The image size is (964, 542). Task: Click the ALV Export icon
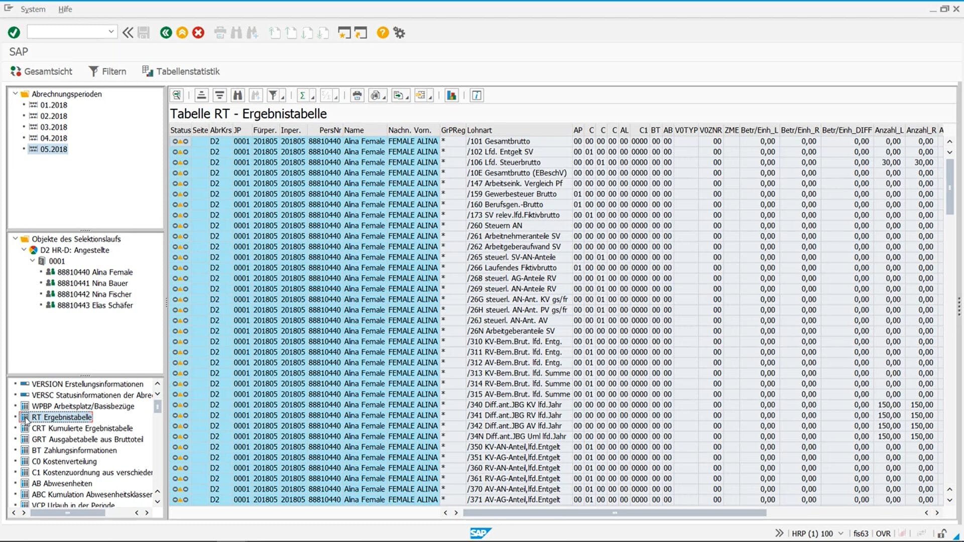[x=398, y=95]
